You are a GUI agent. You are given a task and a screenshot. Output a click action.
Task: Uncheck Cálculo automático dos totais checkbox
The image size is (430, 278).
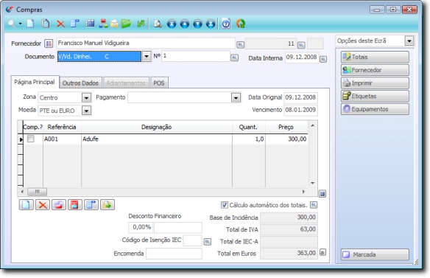pyautogui.click(x=225, y=205)
